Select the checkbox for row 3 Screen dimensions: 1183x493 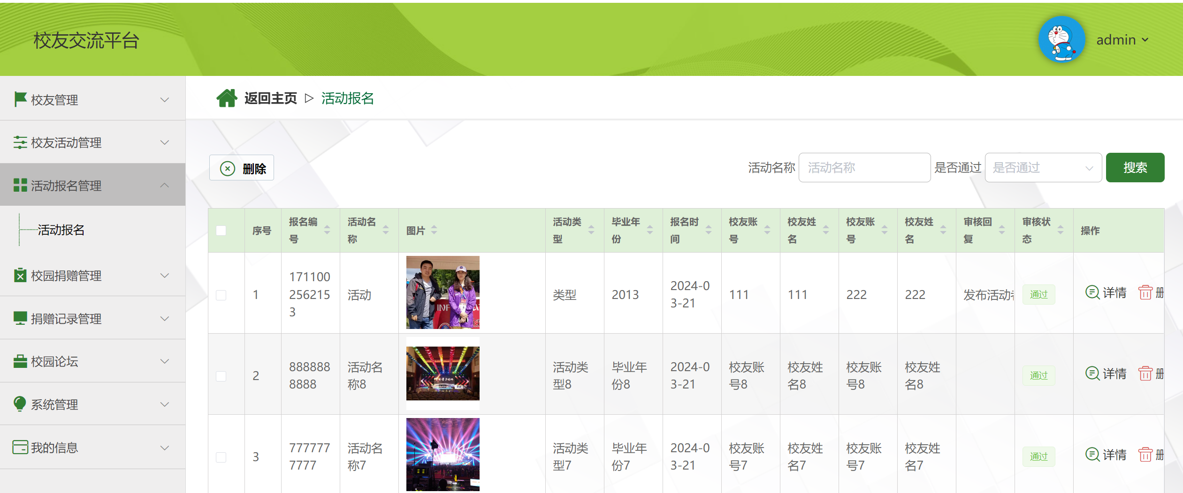pyautogui.click(x=221, y=457)
